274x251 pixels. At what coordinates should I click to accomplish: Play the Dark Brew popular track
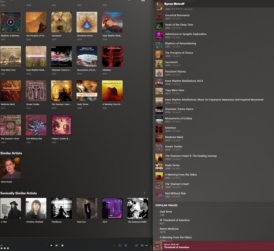214,213
